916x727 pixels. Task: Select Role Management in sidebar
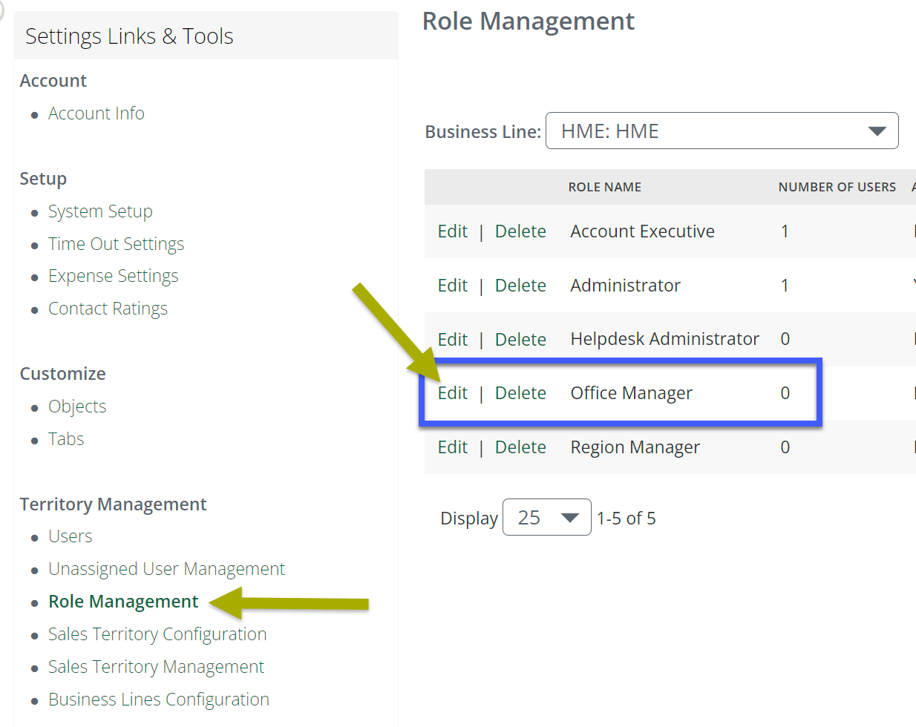123,602
